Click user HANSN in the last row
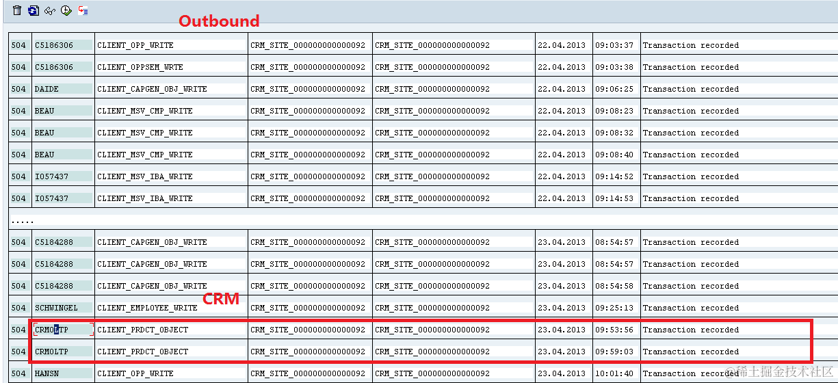This screenshot has width=838, height=383. pyautogui.click(x=63, y=373)
